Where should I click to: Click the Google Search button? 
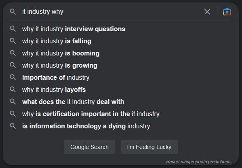[x=90, y=147]
